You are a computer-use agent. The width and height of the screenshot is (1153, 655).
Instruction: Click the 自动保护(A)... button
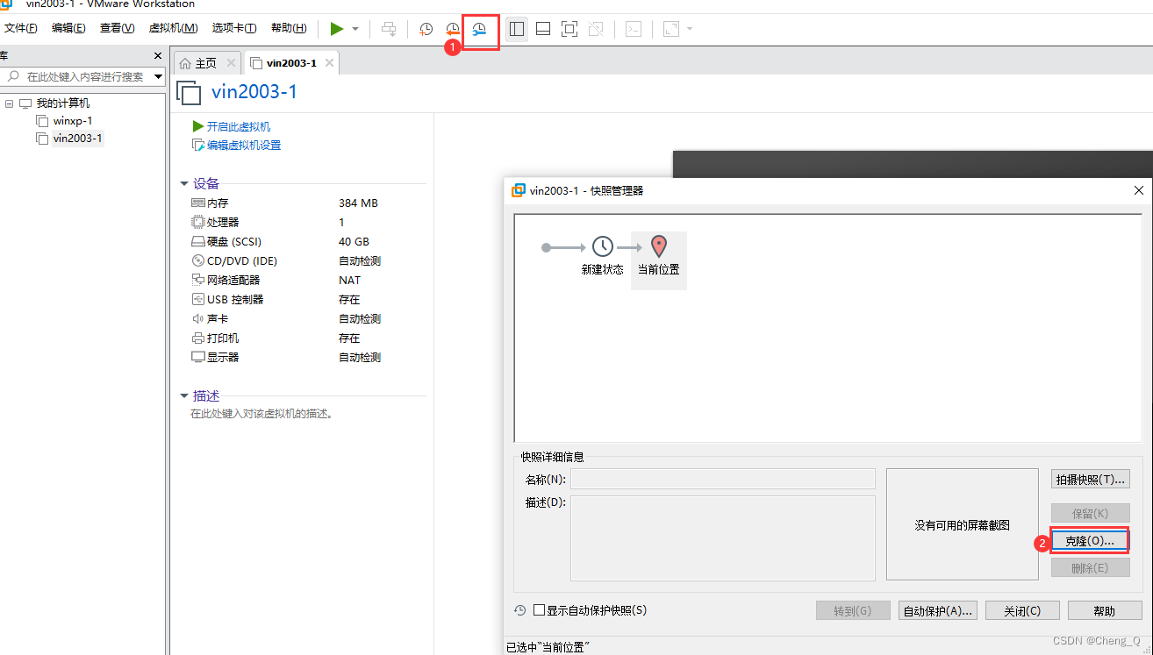click(x=938, y=610)
